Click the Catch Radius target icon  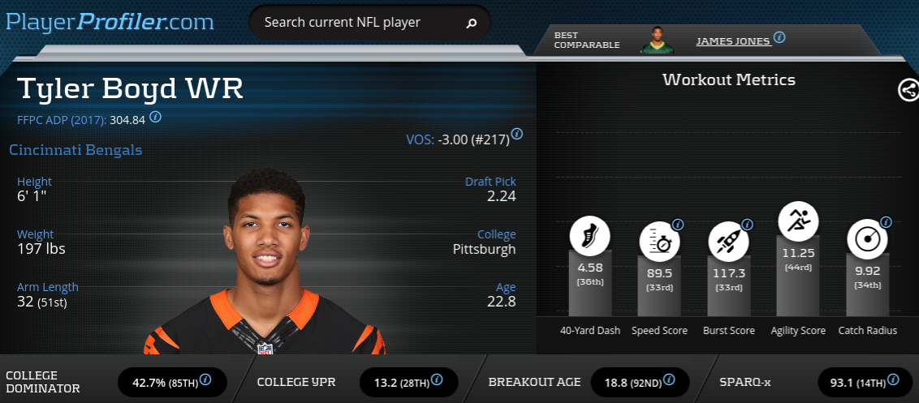coord(867,239)
